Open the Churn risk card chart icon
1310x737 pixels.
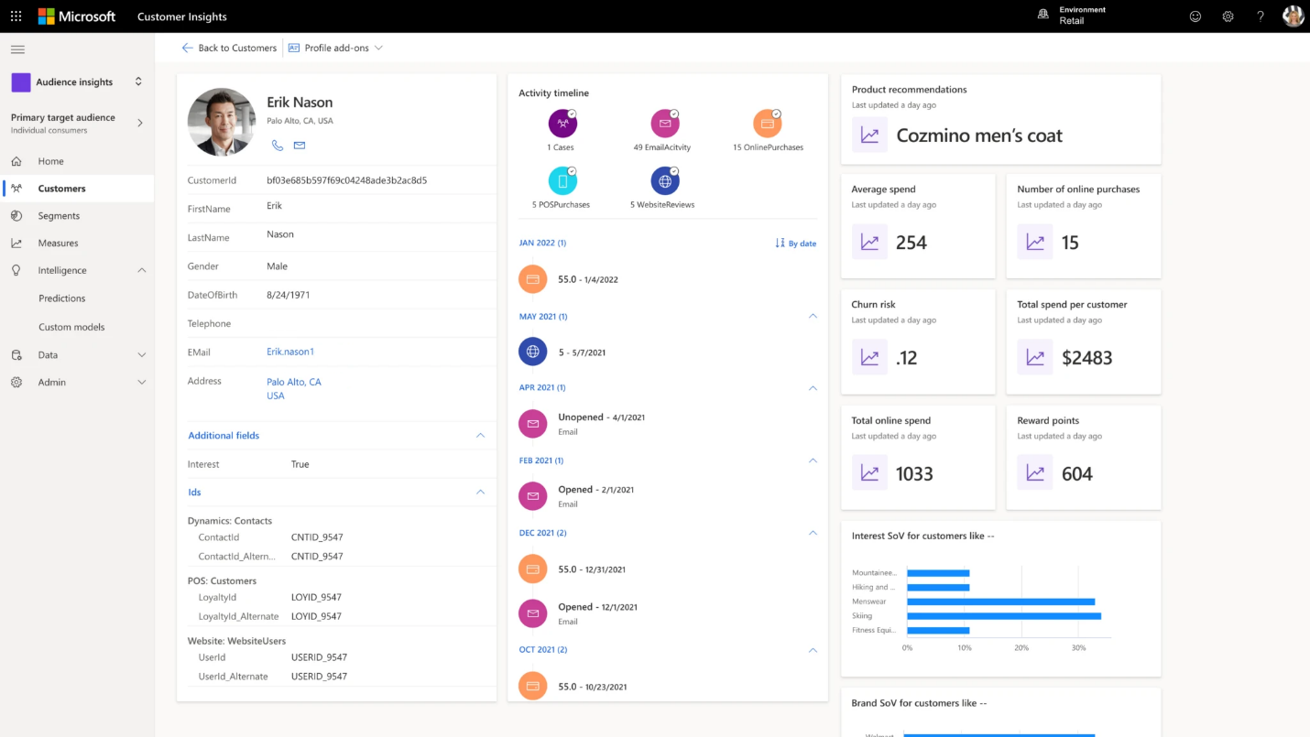click(869, 358)
